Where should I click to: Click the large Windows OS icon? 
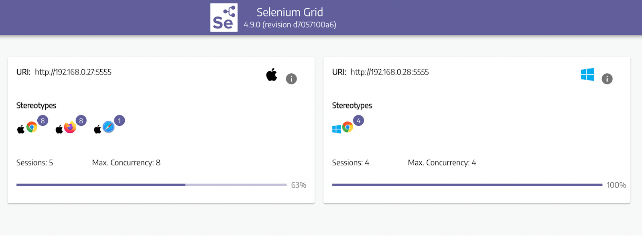(587, 75)
